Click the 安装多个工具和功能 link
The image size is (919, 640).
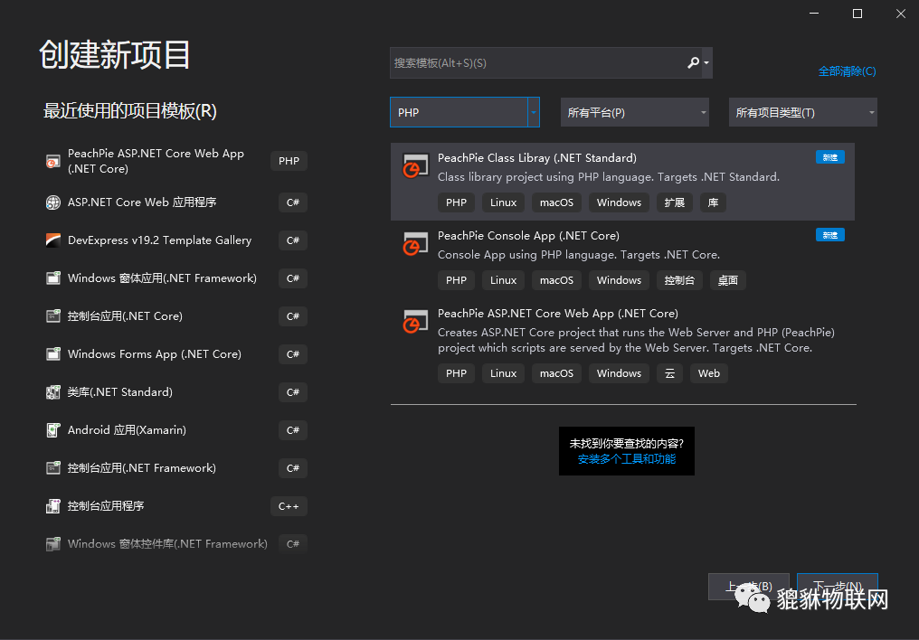[x=627, y=459]
